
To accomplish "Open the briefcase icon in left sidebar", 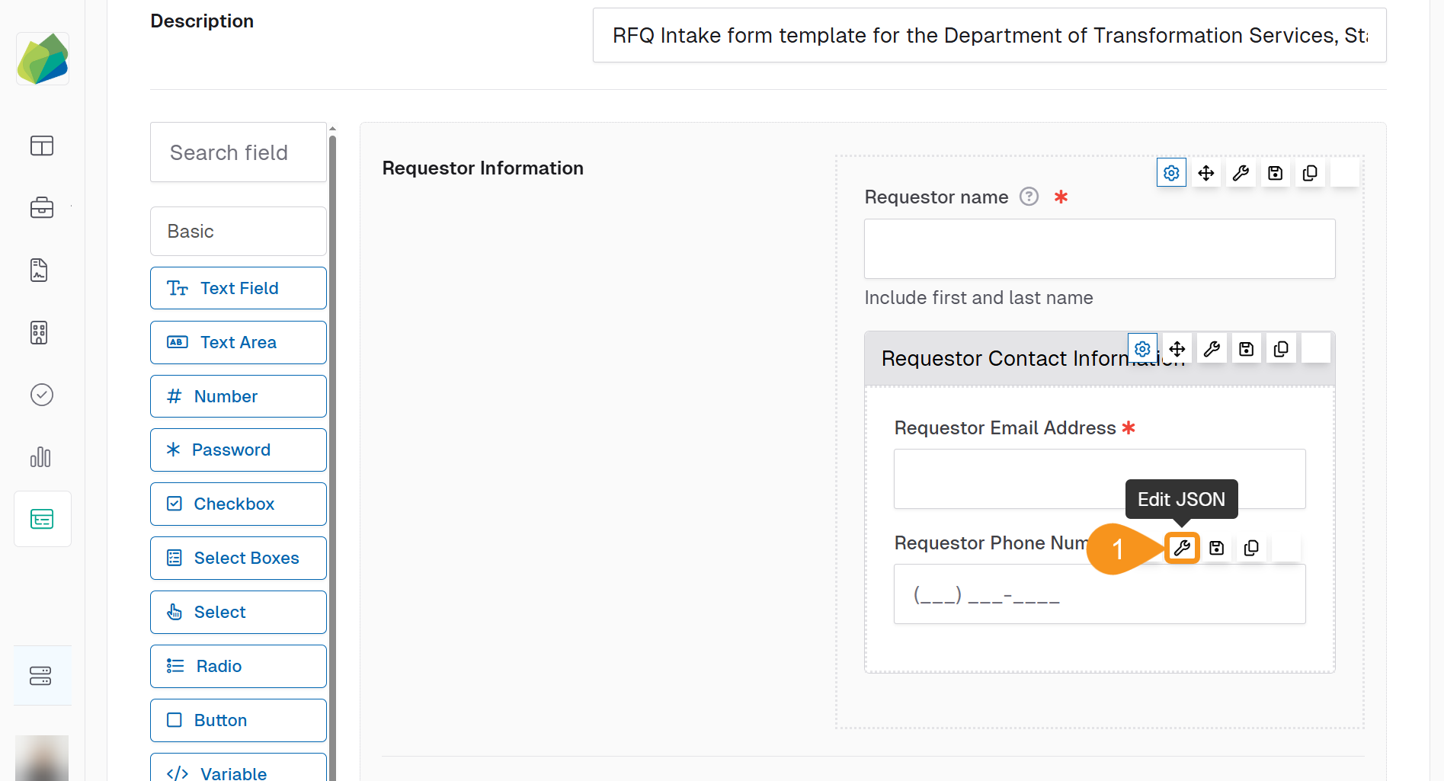I will point(41,207).
